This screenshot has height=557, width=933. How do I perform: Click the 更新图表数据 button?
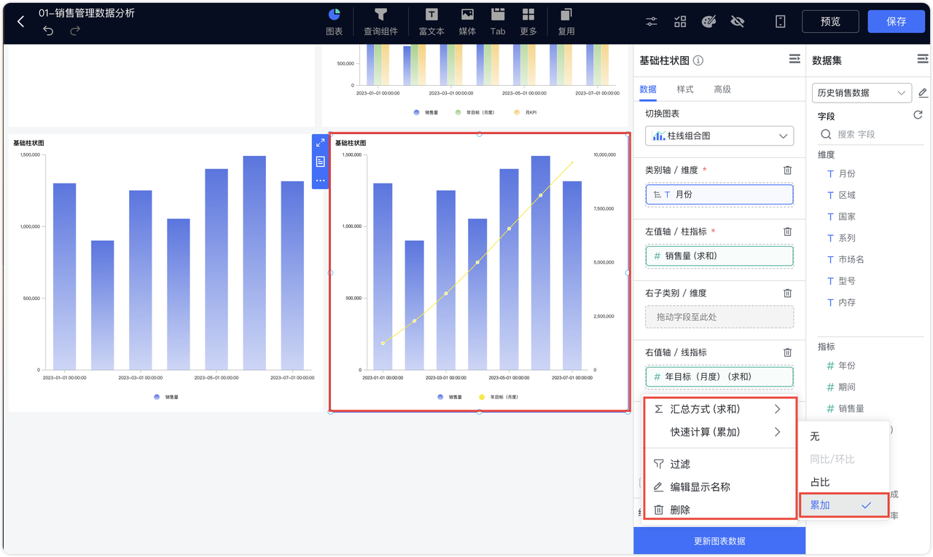click(719, 541)
